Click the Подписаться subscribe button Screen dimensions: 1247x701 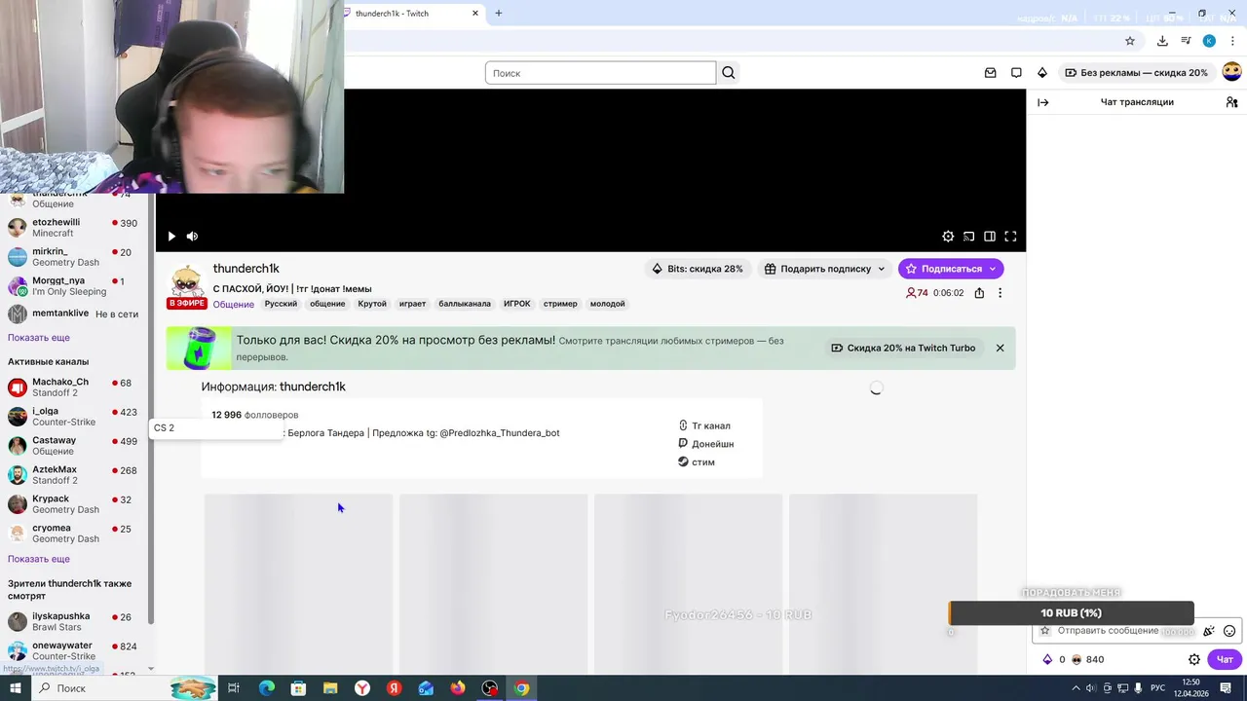click(951, 269)
